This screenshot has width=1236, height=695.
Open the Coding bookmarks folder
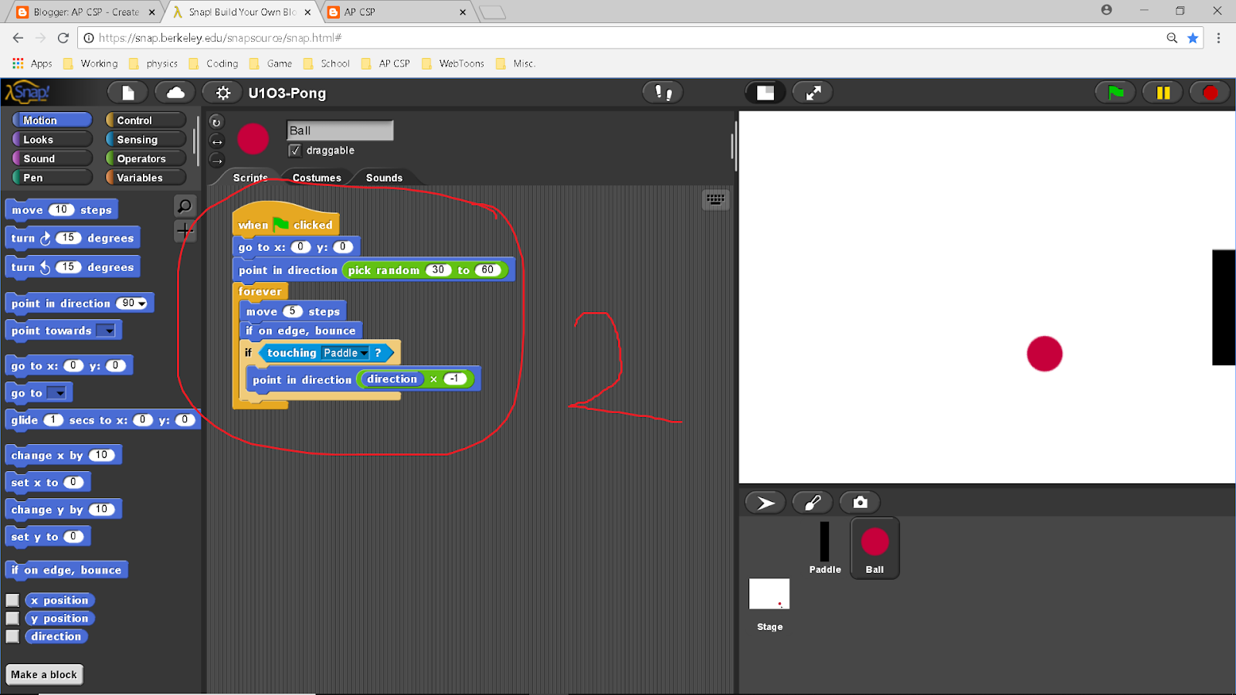pos(214,63)
